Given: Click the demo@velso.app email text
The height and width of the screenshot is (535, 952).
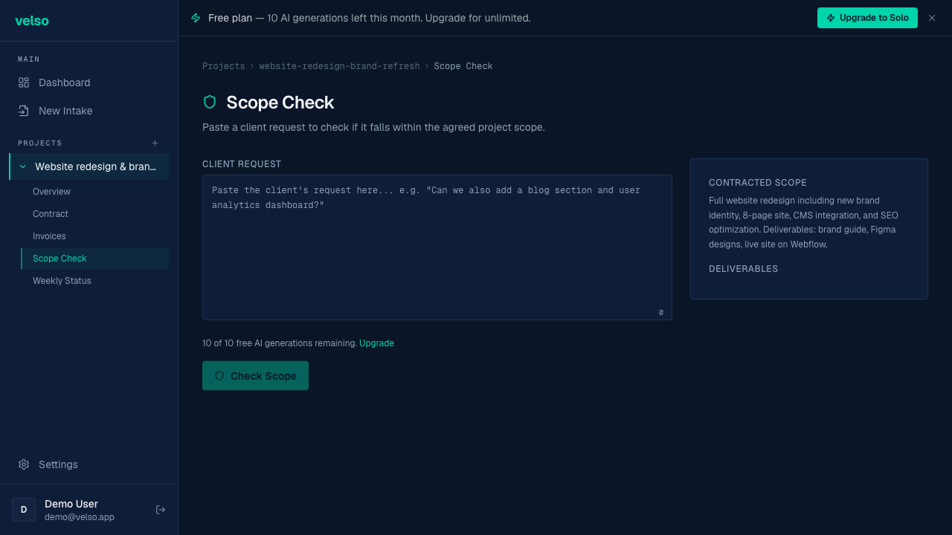Looking at the screenshot, I should coord(80,517).
